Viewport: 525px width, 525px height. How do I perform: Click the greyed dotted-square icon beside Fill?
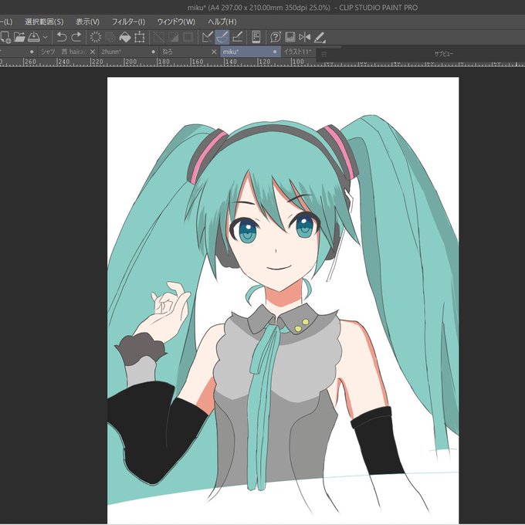[x=110, y=37]
